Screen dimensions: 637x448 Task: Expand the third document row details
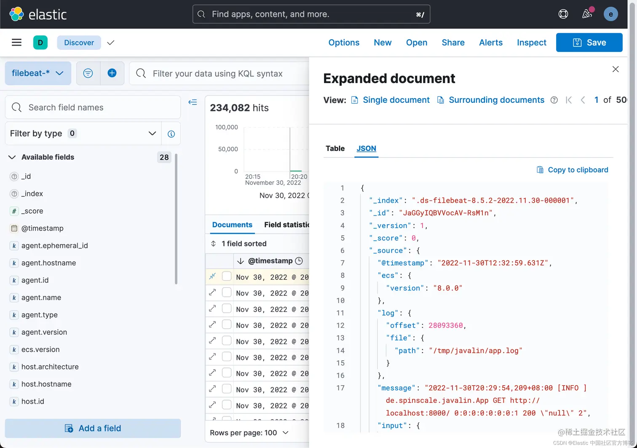coord(213,308)
